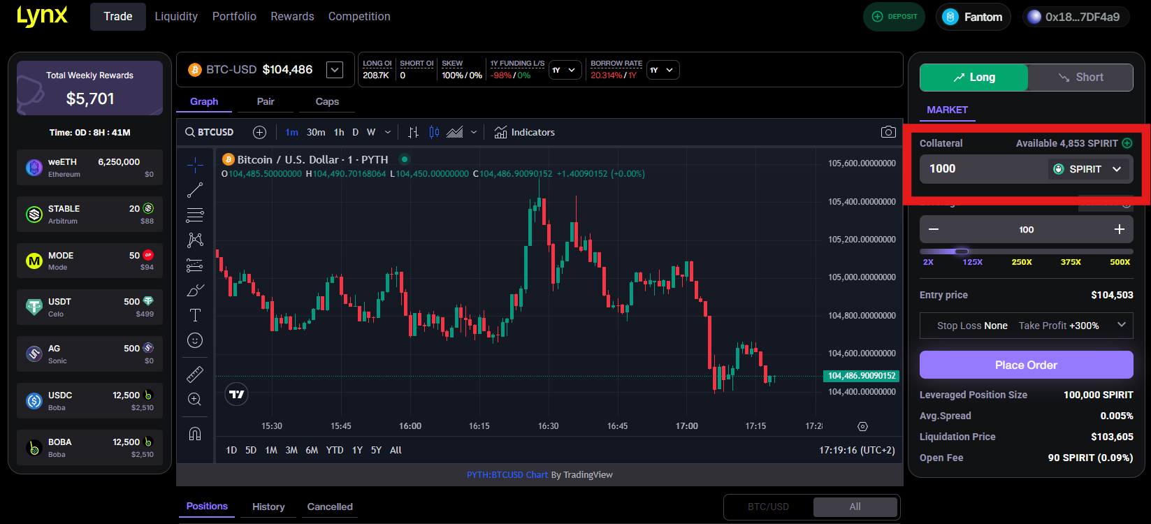Switch to the Caps tab
The width and height of the screenshot is (1151, 524).
[x=327, y=101]
